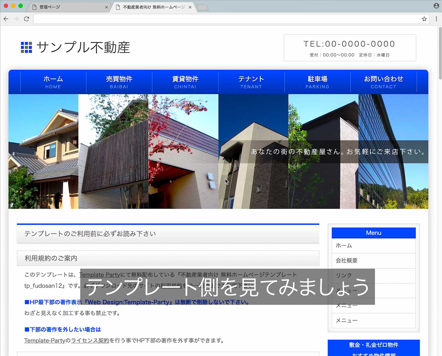Open the 売買物件 BAIBAI navigation item
Viewport: 442px width, 356px height.
pyautogui.click(x=119, y=82)
